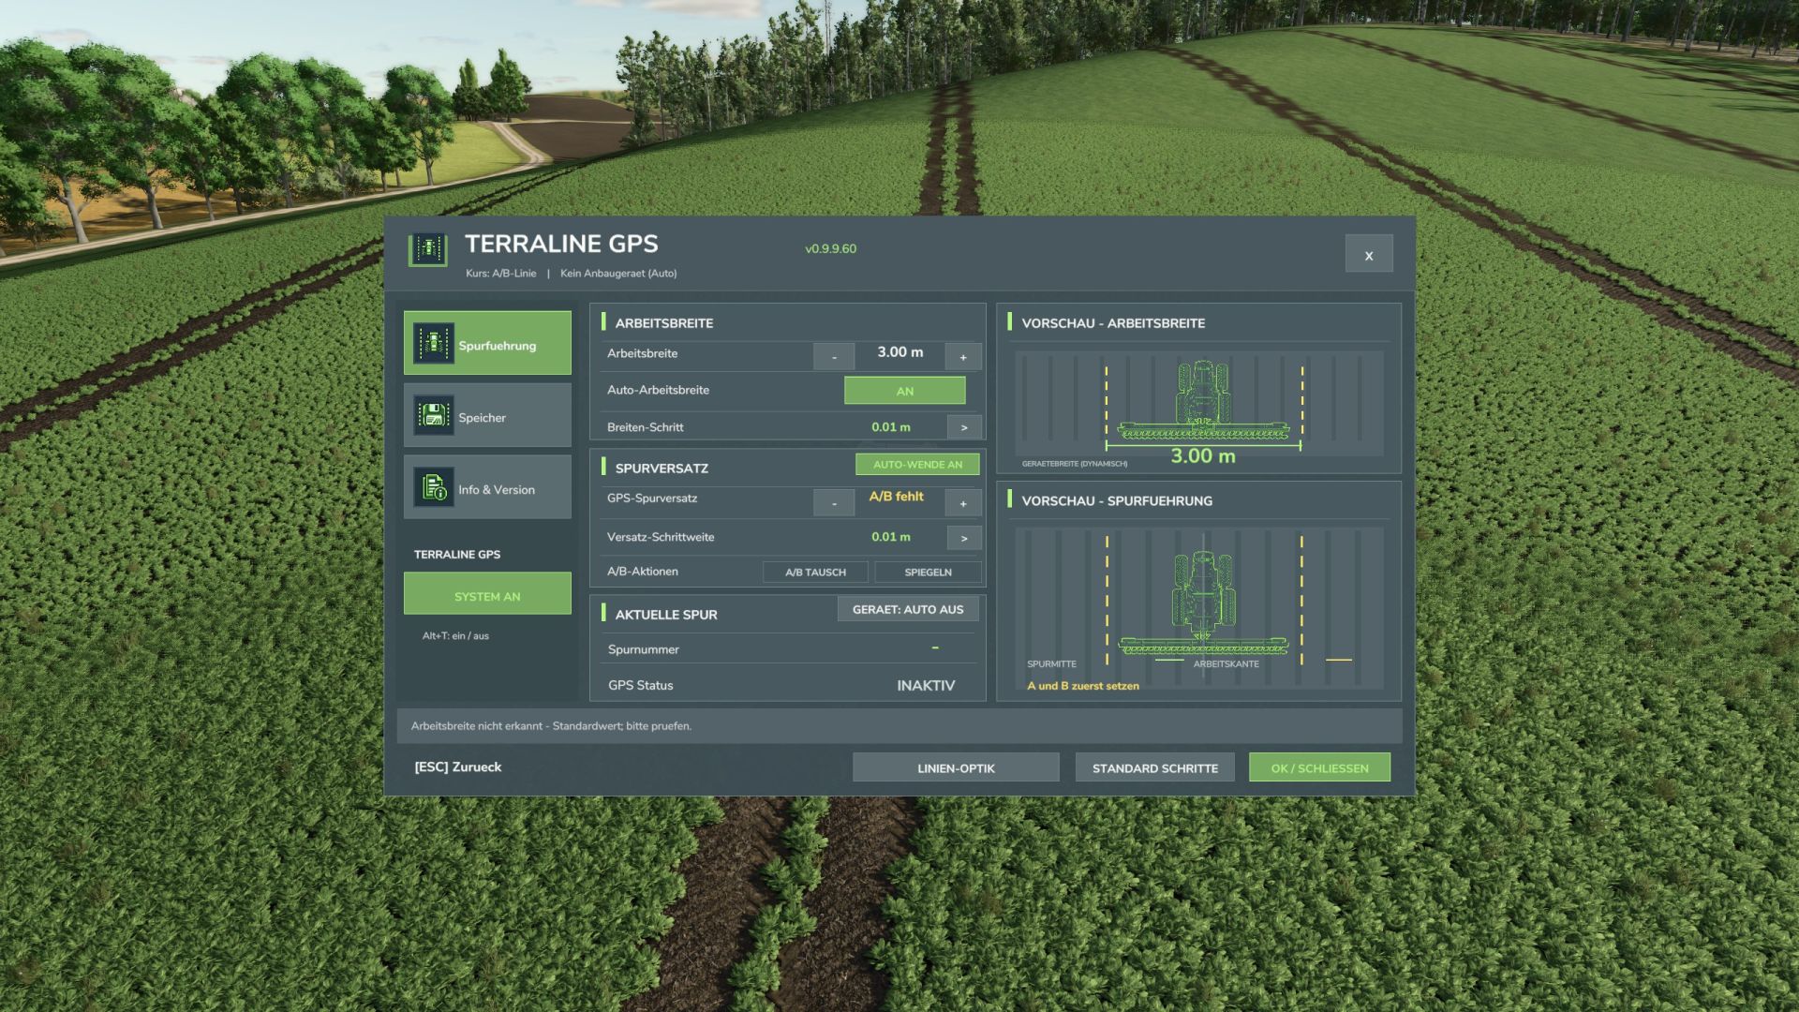Screen dimensions: 1799x1012
Task: Decrease Arbeitsbreite with the minus button
Action: coord(834,356)
